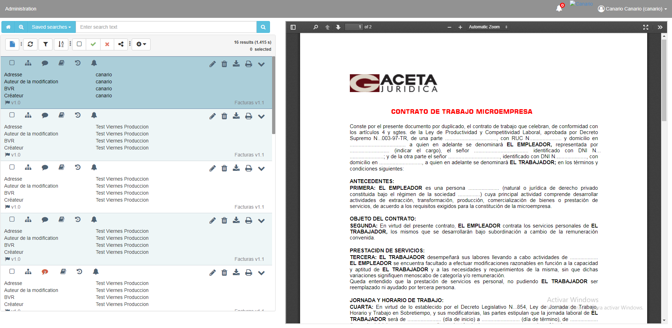The height and width of the screenshot is (328, 672).
Task: Expand the canario result with its chevron
Action: pyautogui.click(x=261, y=64)
